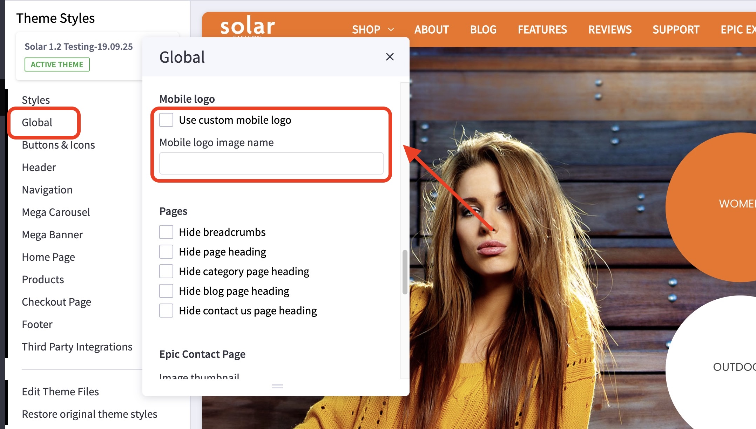Screen dimensions: 756x429
Task: Open Buttons & Icons settings
Action: [x=58, y=145]
